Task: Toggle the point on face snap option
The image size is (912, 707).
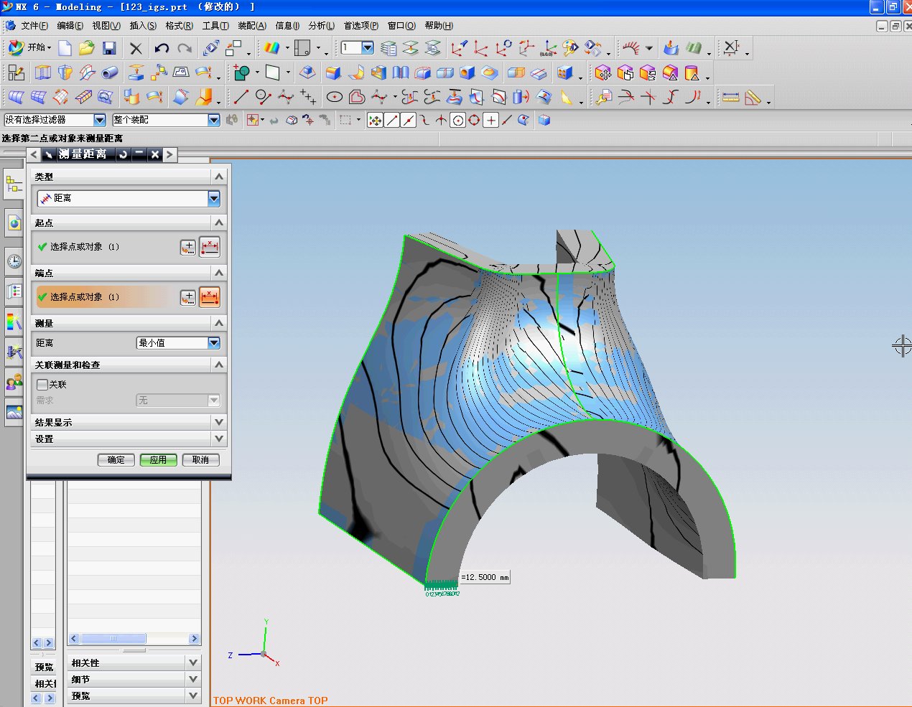Action: pos(524,120)
